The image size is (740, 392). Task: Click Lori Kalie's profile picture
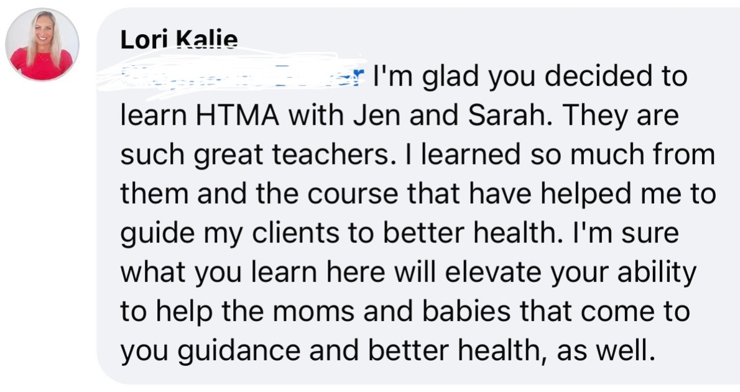click(x=42, y=45)
